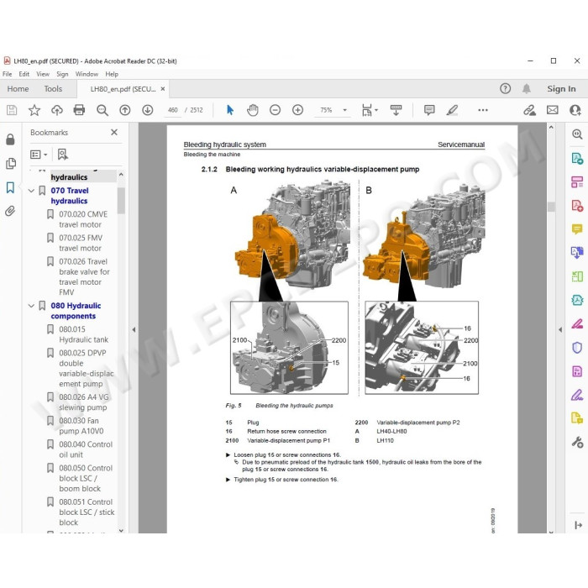Click the find current bookmark icon

[x=63, y=155]
